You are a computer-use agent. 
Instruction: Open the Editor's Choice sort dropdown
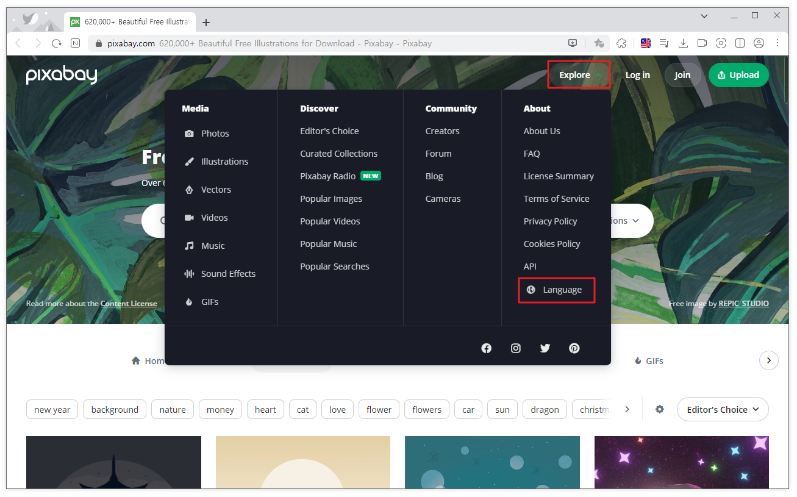coord(723,409)
